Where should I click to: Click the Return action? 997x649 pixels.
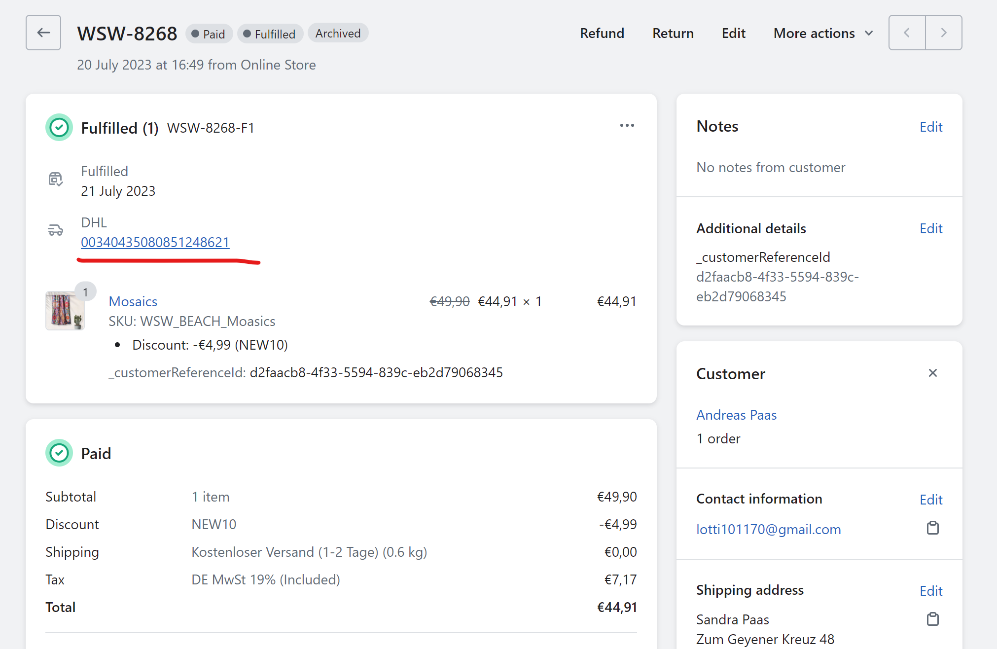(x=673, y=33)
